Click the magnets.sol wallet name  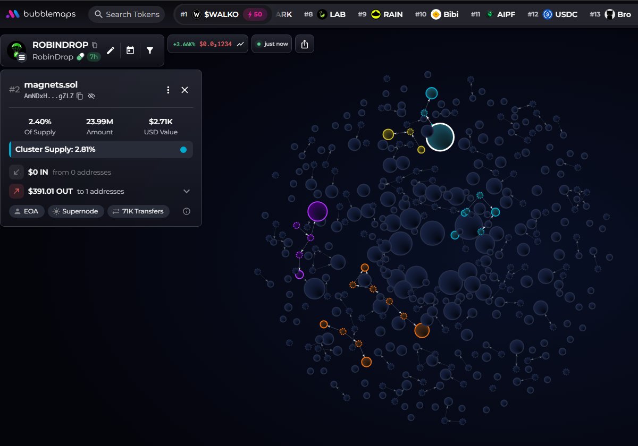(x=51, y=85)
